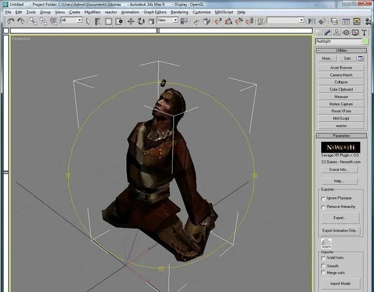The image size is (374, 292).
Task: Enable the Ignore Physique checkbox
Action: [323, 199]
